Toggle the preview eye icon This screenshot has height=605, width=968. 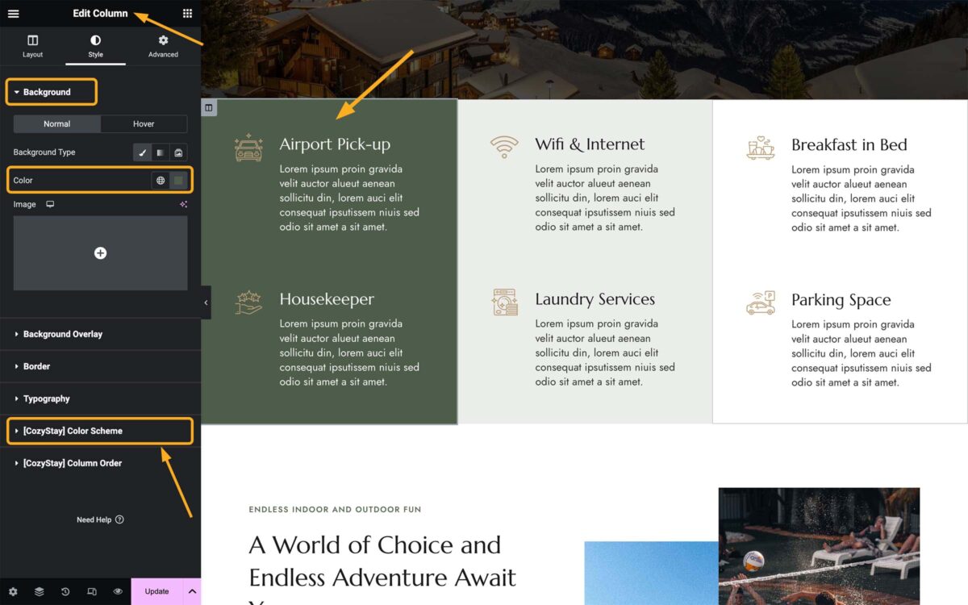coord(118,591)
